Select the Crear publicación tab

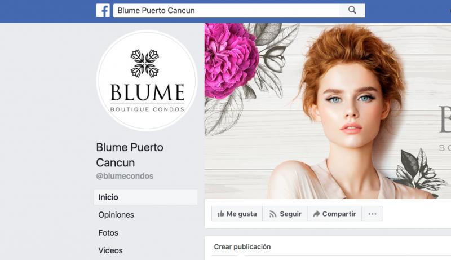[x=242, y=247]
